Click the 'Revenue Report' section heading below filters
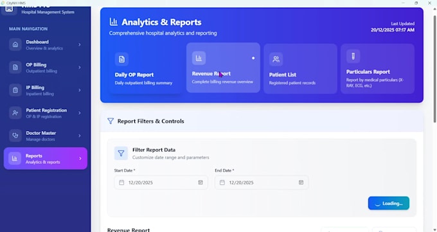This screenshot has height=232, width=437. click(129, 230)
